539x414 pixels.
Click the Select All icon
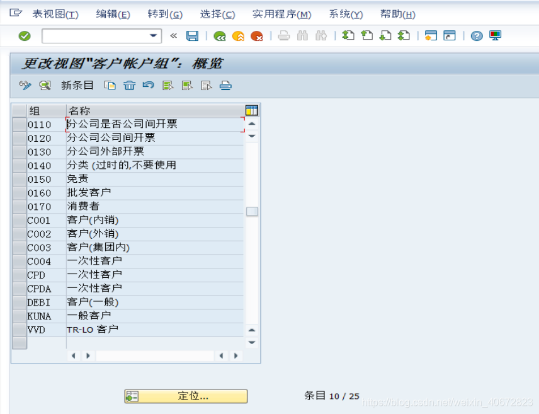pos(168,85)
